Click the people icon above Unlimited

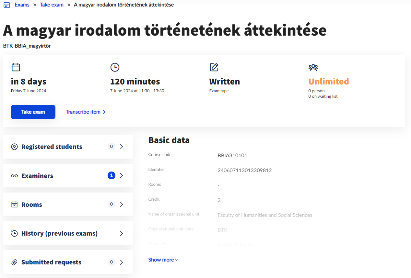click(x=313, y=67)
